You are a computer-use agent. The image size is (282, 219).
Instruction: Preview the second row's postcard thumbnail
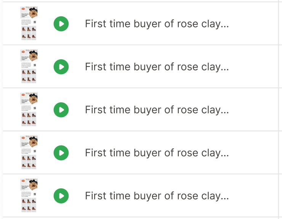(29, 67)
